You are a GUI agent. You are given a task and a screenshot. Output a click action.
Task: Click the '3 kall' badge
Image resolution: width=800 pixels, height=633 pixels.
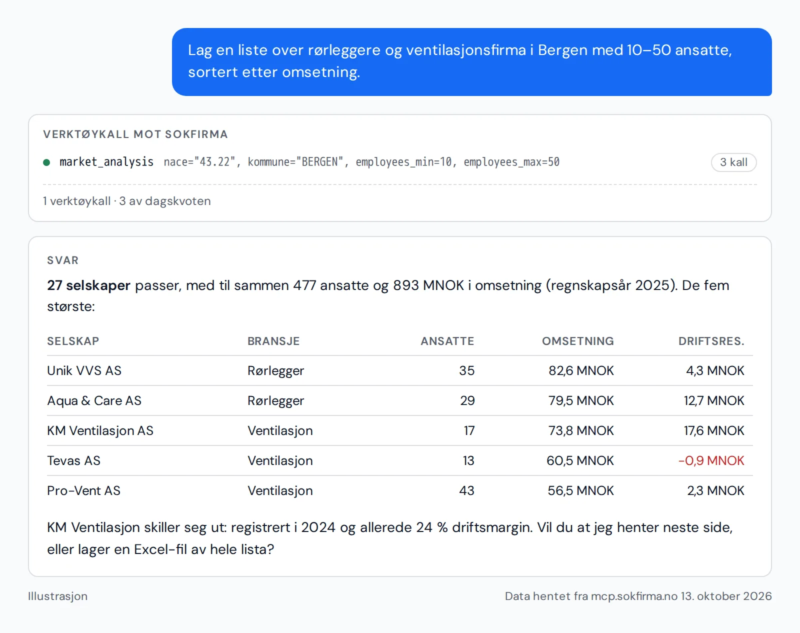pyautogui.click(x=733, y=162)
